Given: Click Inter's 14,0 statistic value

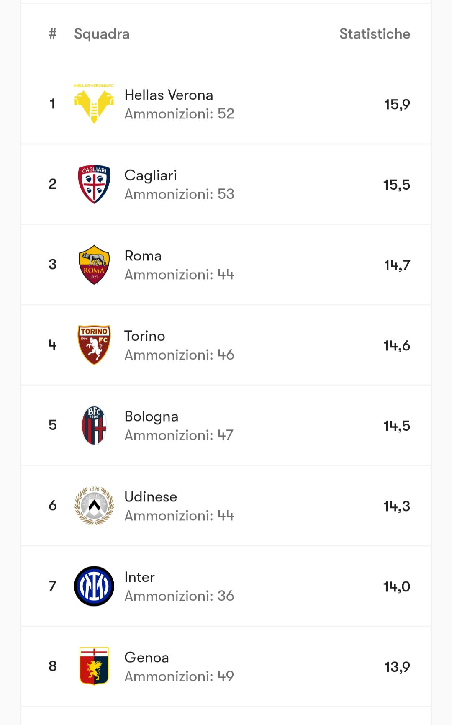Looking at the screenshot, I should (x=397, y=586).
